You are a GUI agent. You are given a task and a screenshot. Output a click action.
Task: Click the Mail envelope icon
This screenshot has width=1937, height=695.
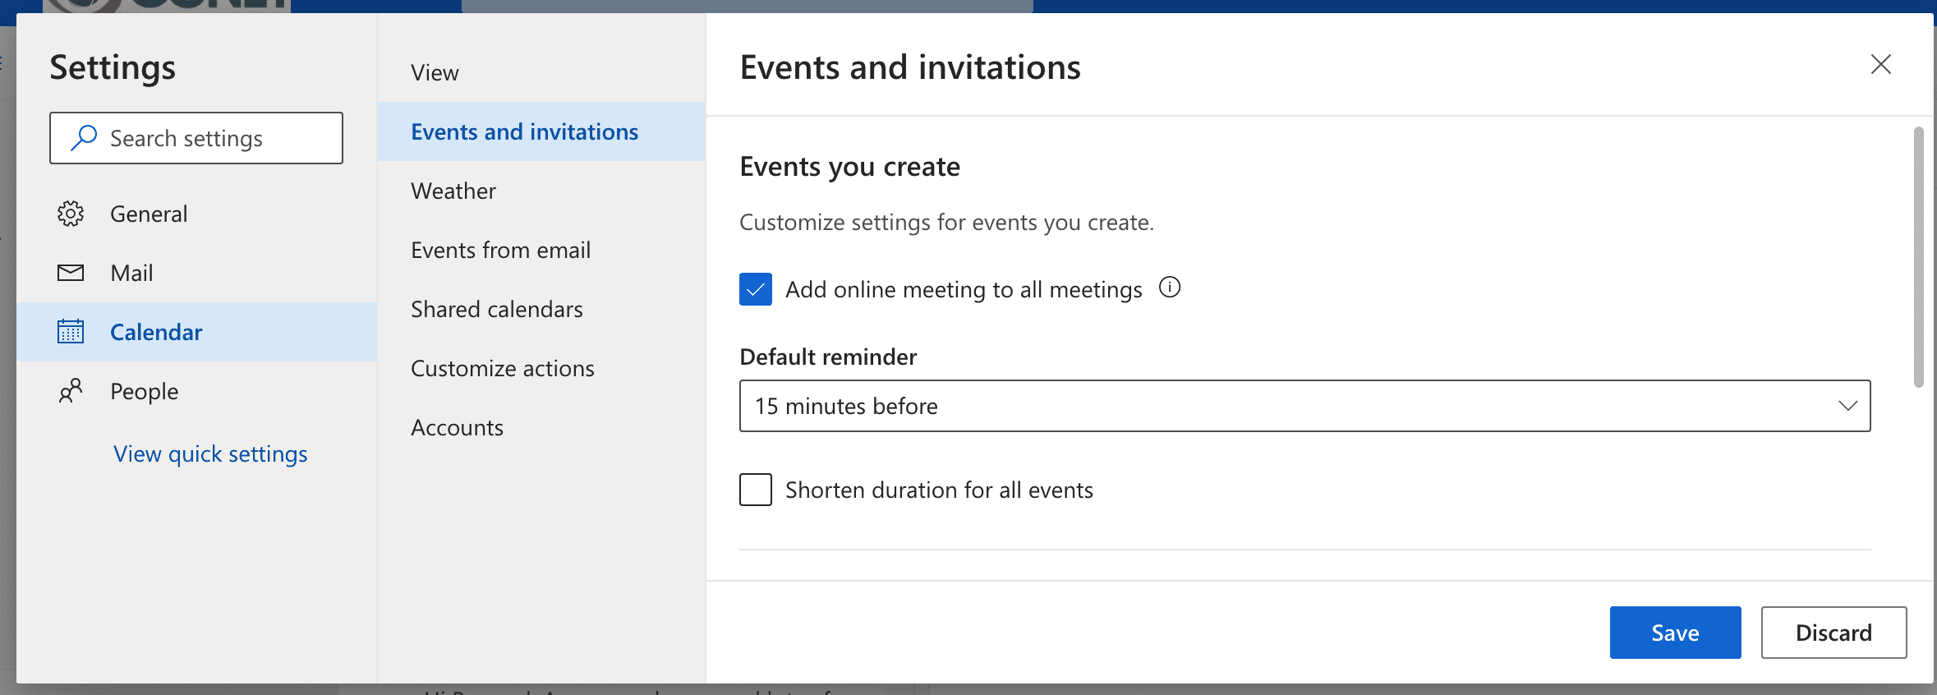(71, 273)
